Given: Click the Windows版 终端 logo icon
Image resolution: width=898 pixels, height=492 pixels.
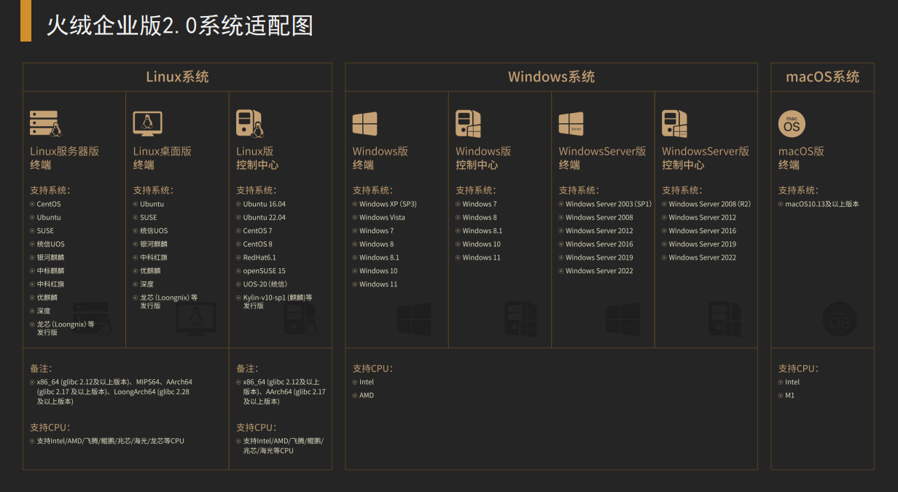Looking at the screenshot, I should coord(365,123).
